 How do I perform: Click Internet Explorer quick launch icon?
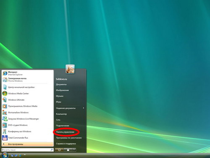click(20, 155)
